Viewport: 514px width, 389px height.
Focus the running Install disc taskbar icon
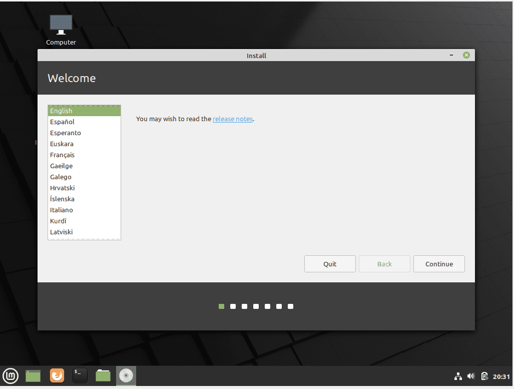tap(126, 376)
